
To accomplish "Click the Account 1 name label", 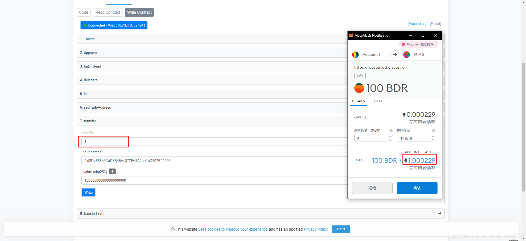I will [x=371, y=54].
